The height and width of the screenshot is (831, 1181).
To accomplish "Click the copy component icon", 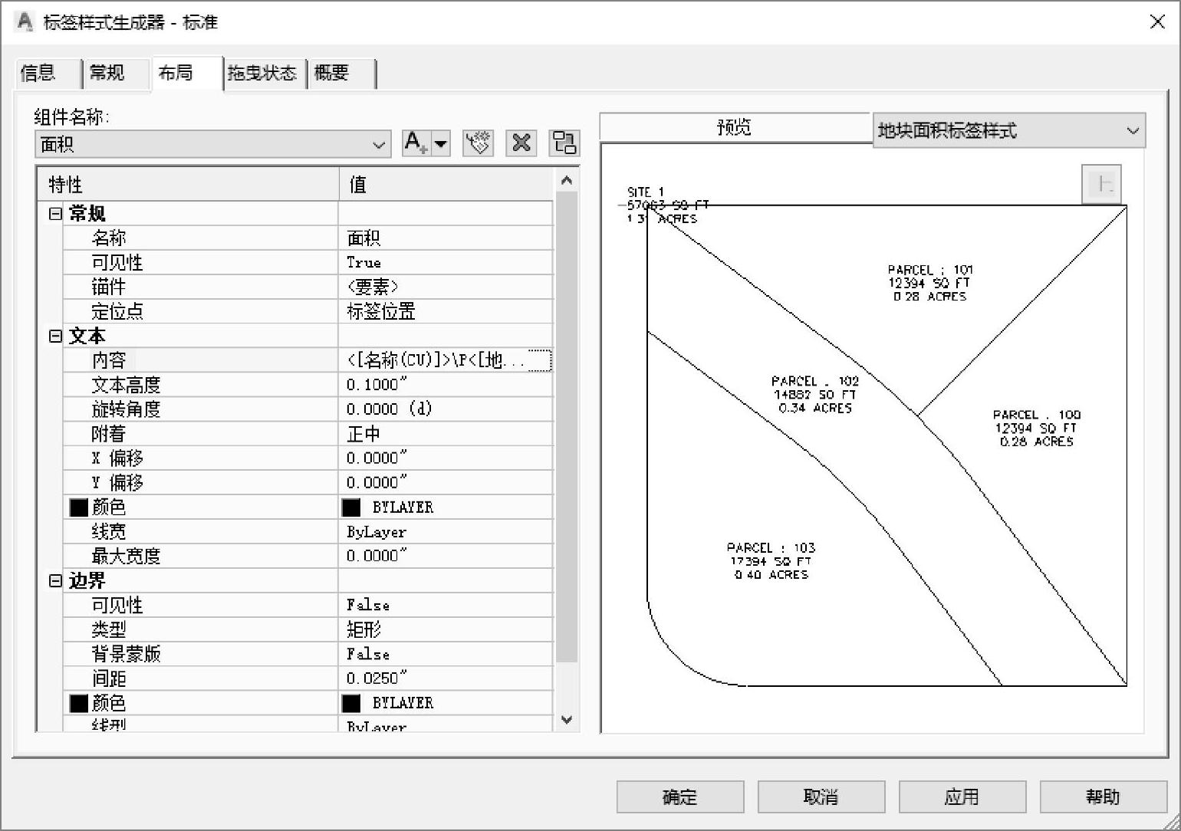I will (478, 143).
